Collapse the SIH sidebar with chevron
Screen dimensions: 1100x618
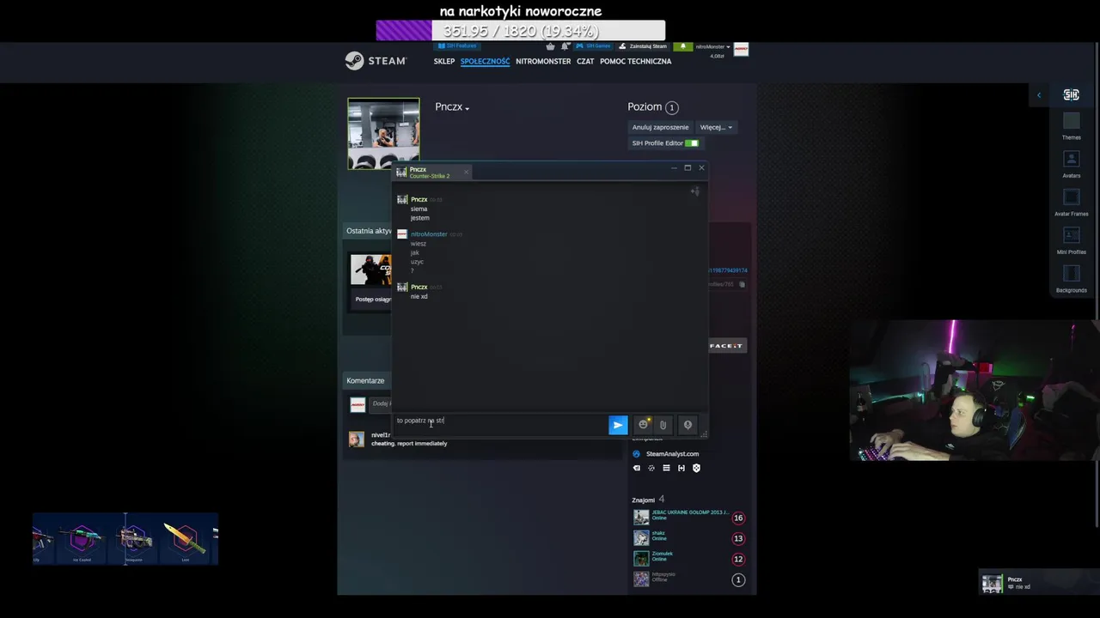pos(1039,95)
